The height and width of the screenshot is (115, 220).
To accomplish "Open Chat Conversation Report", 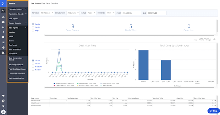I will click(15, 59).
